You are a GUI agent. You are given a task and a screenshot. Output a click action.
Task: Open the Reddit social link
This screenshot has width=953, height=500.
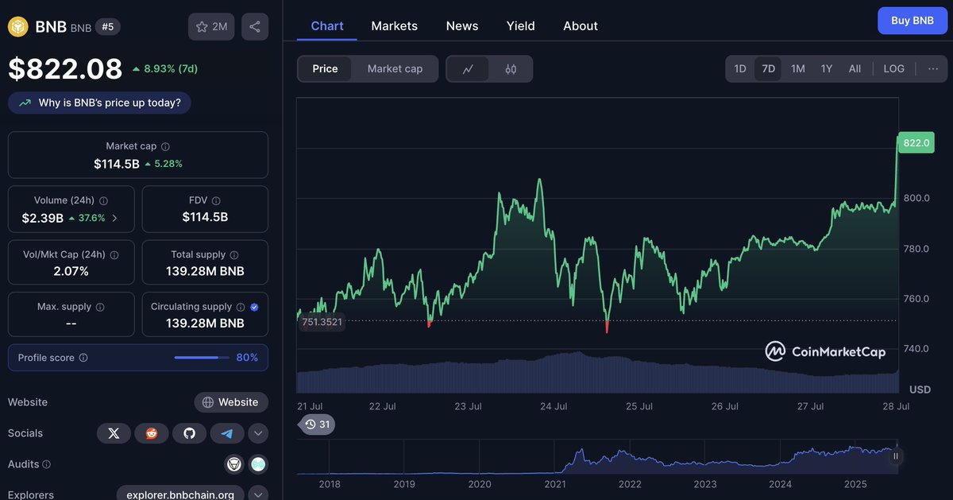click(152, 433)
